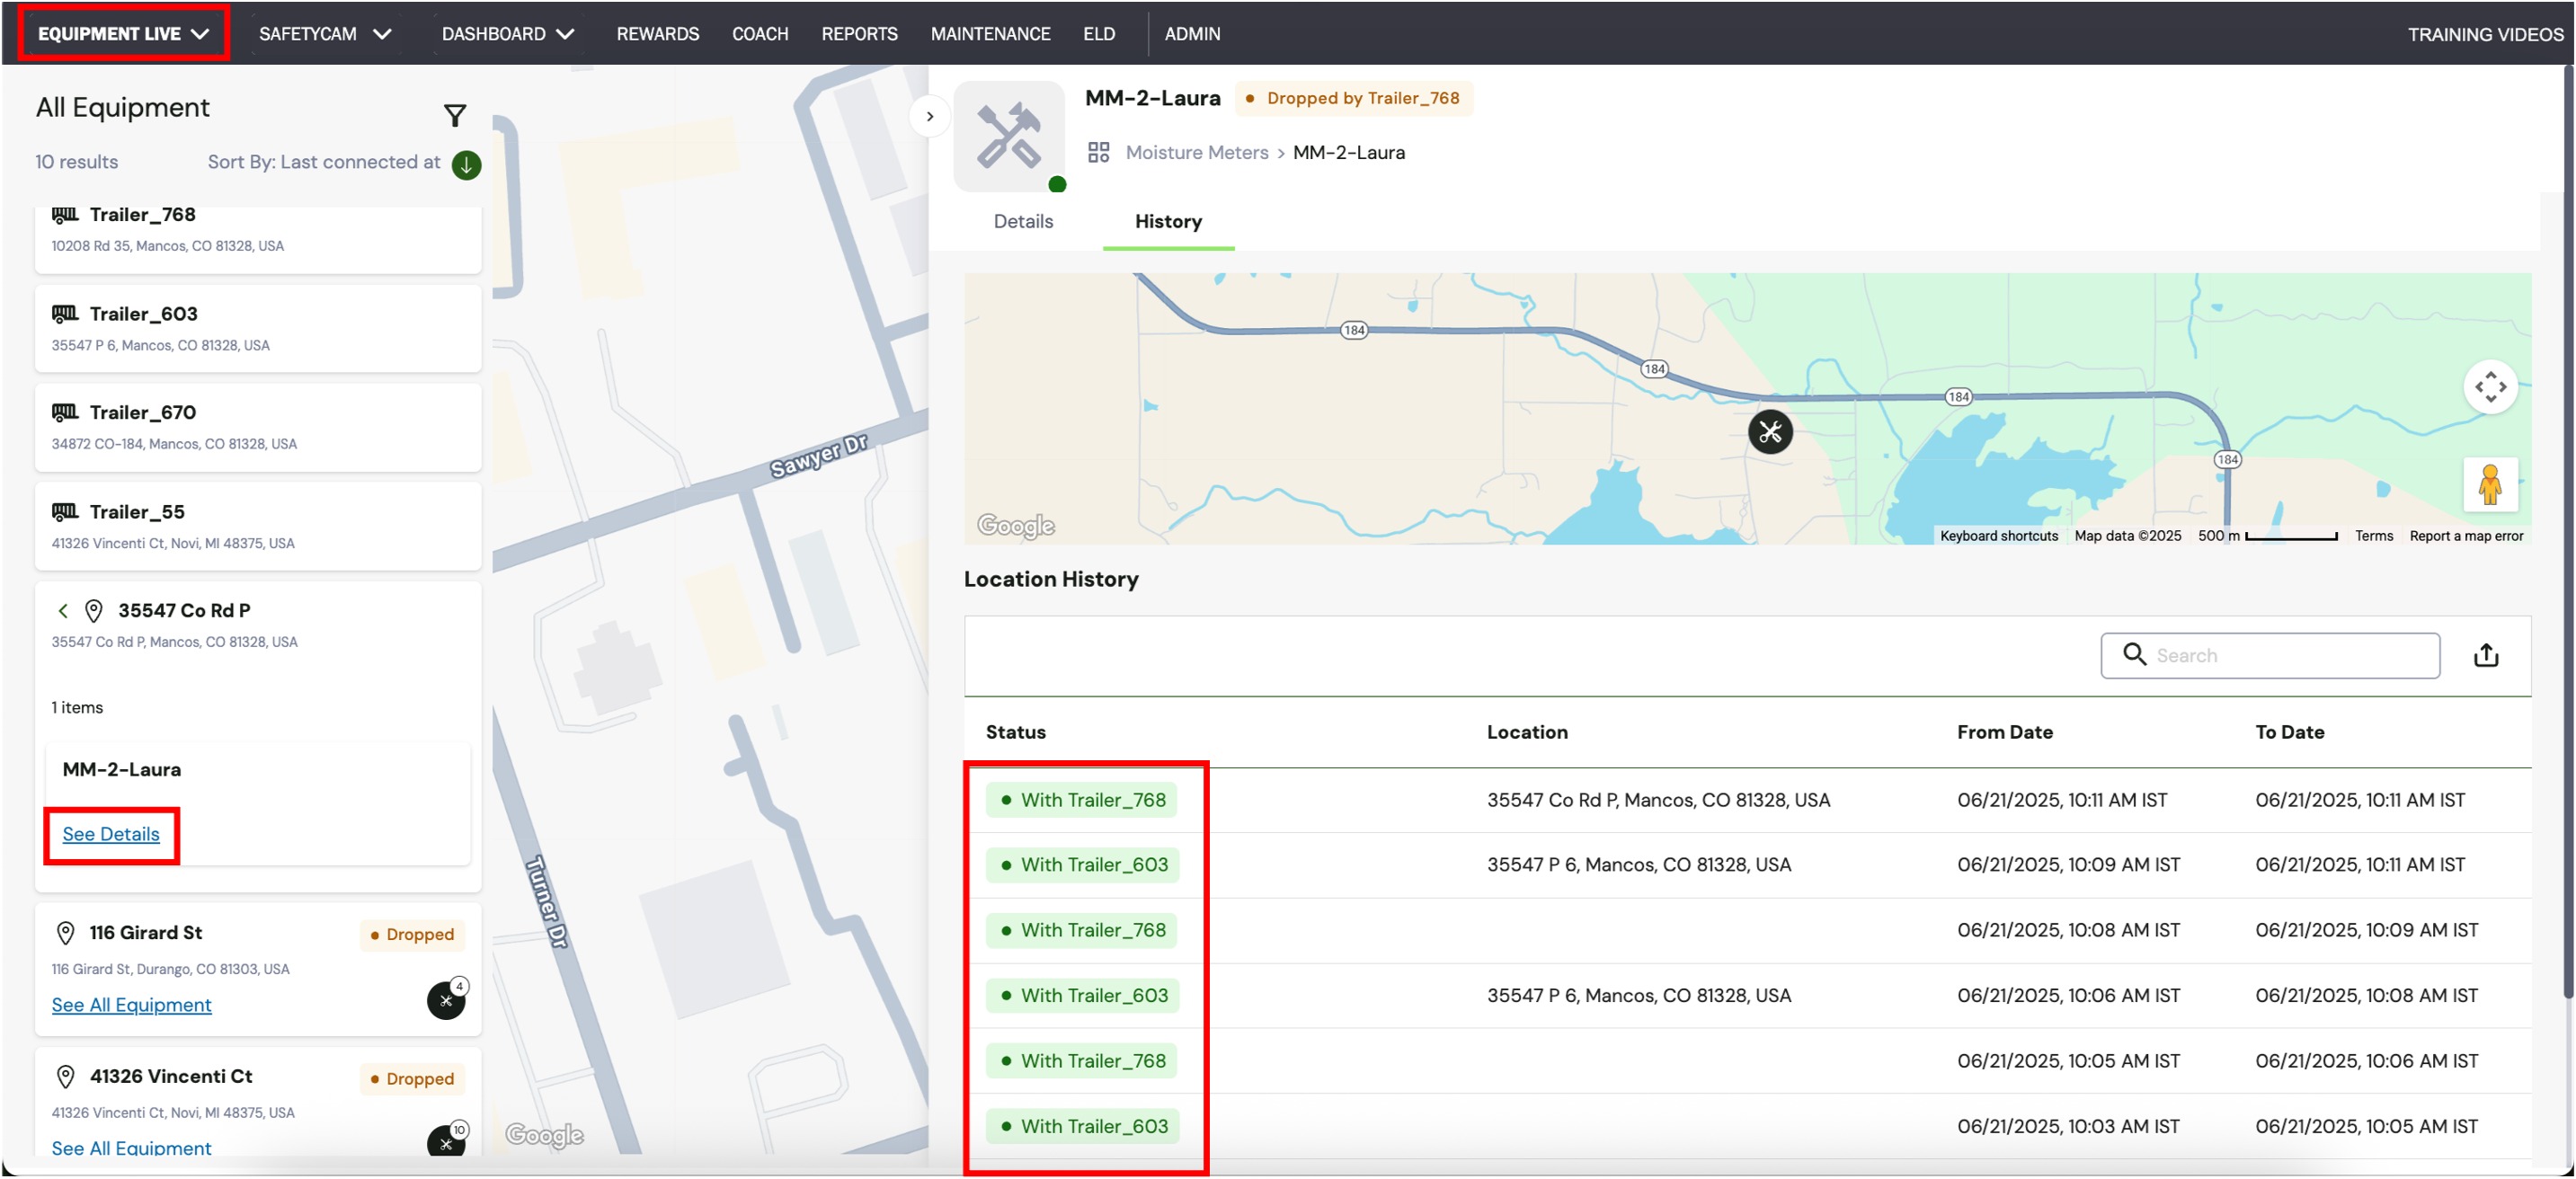Click the 35547 Co Rd P location pin

point(94,610)
